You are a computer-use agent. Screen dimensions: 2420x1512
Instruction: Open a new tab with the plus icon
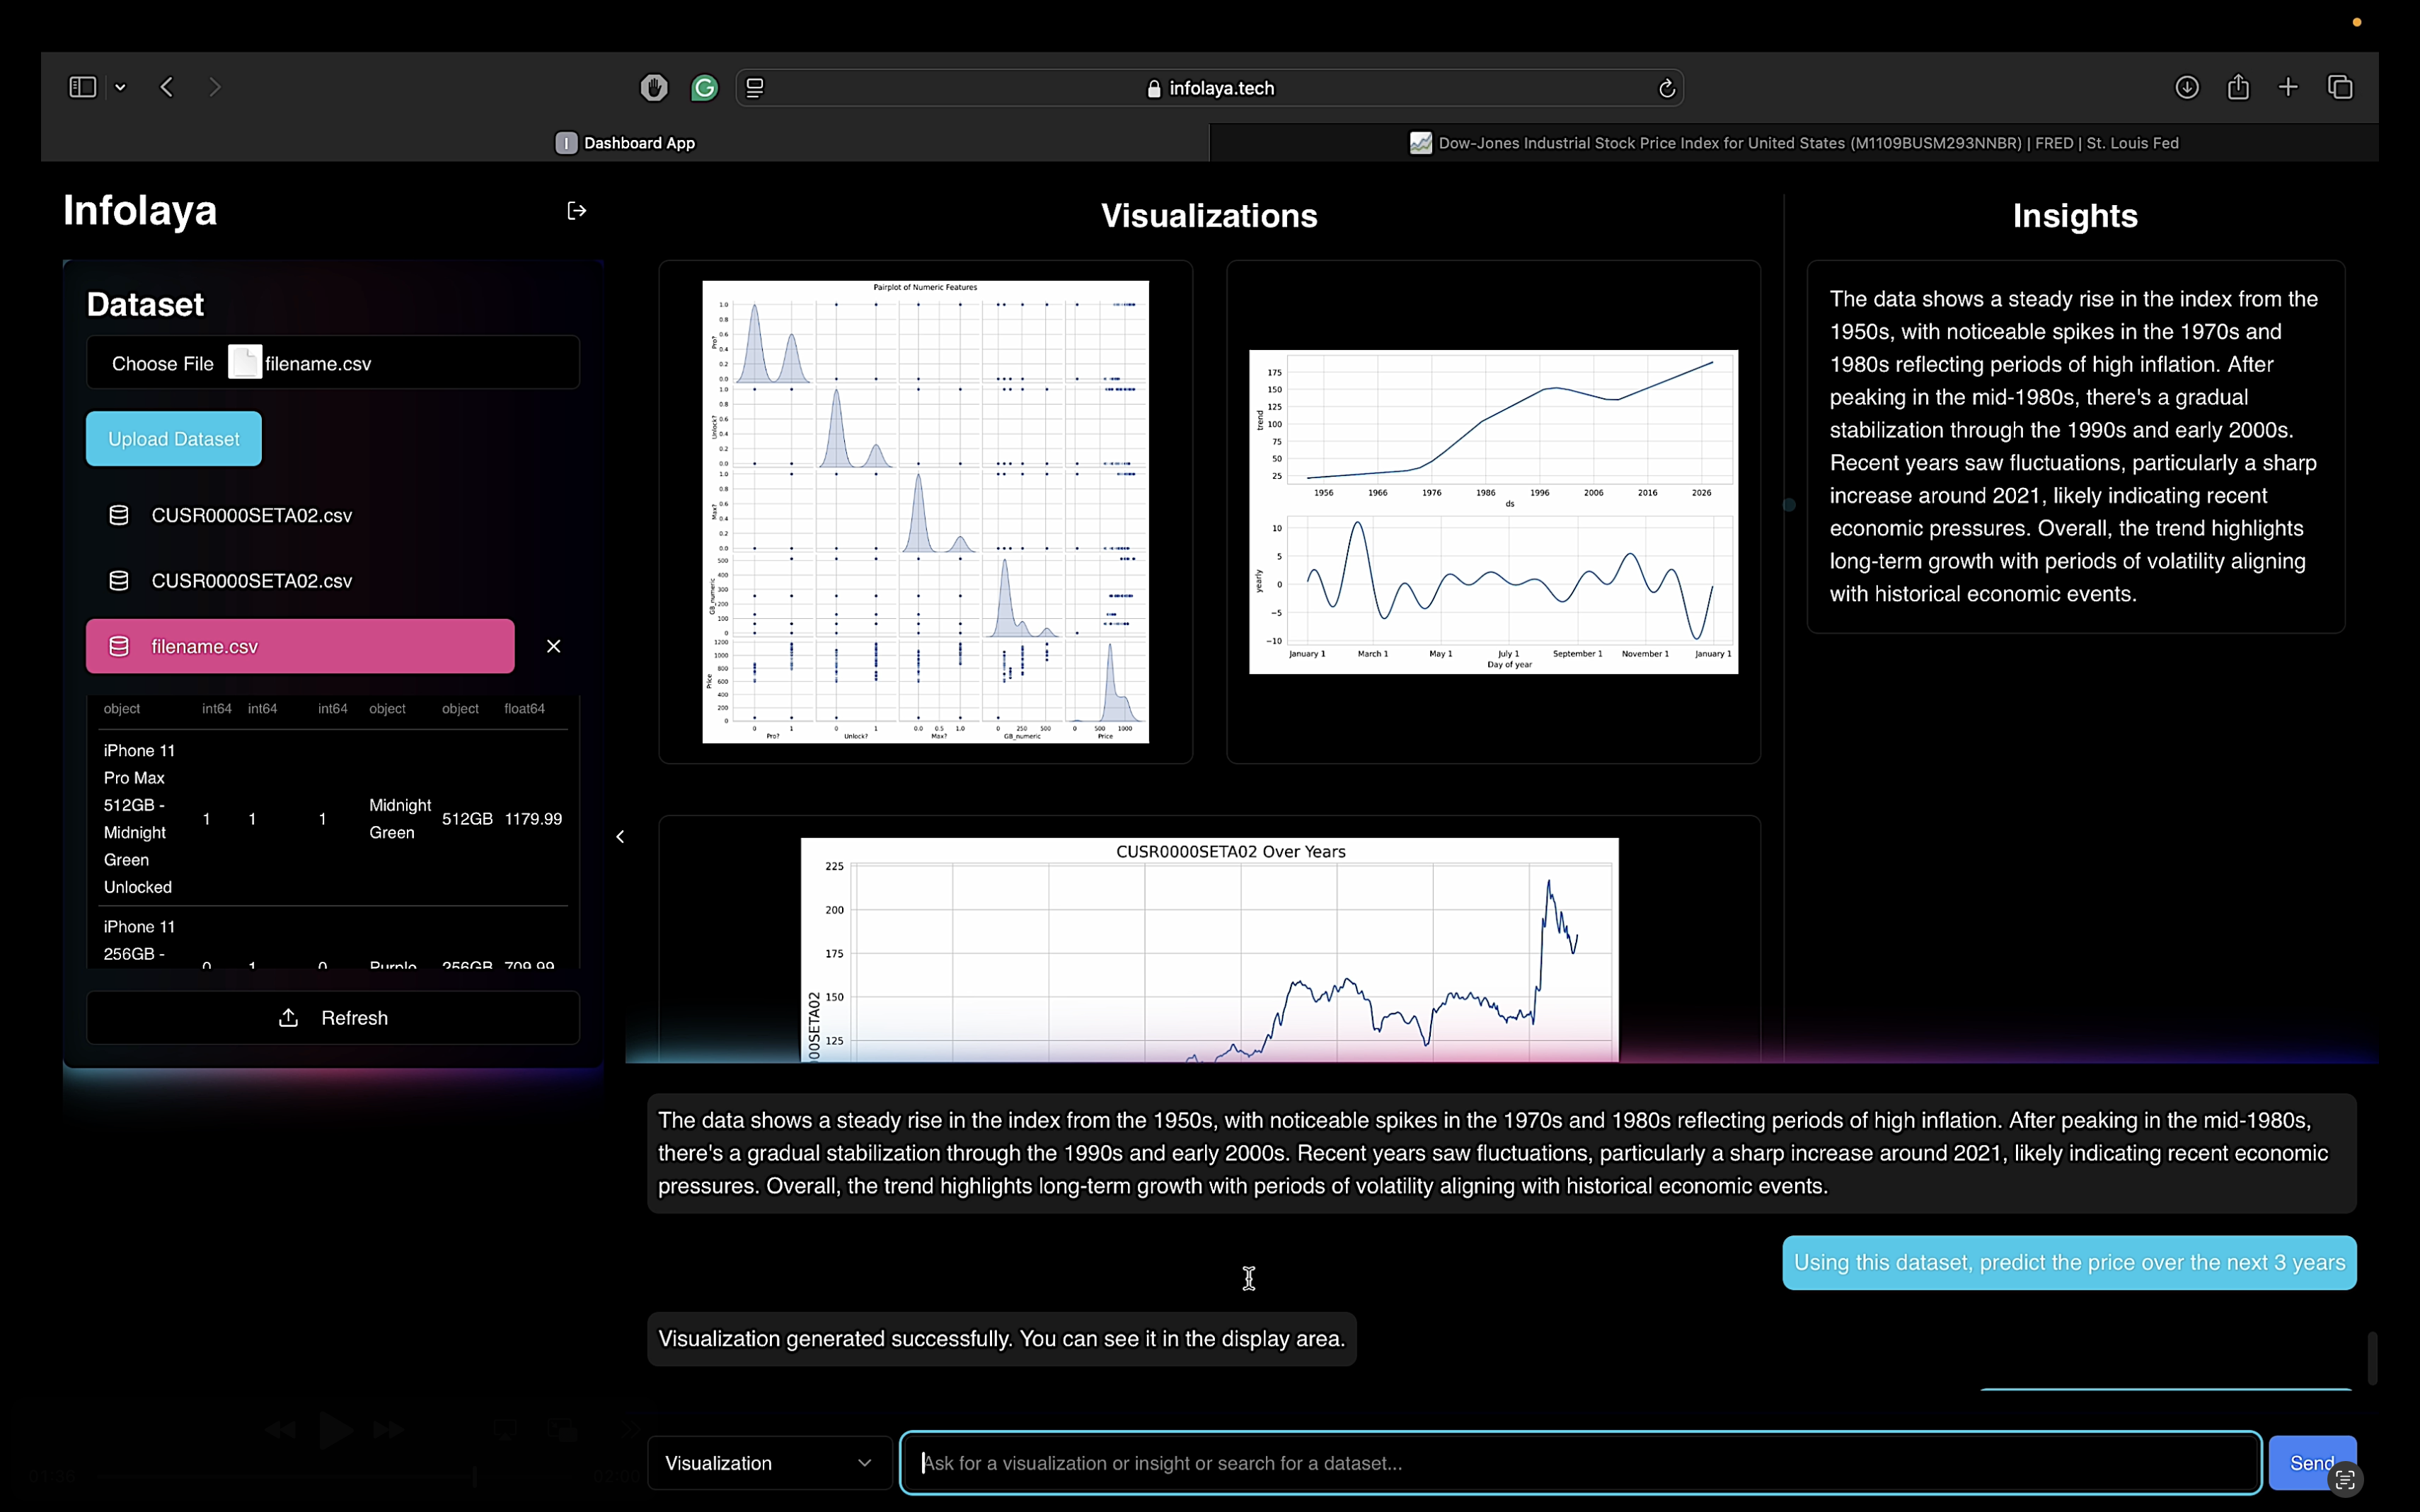(2288, 87)
